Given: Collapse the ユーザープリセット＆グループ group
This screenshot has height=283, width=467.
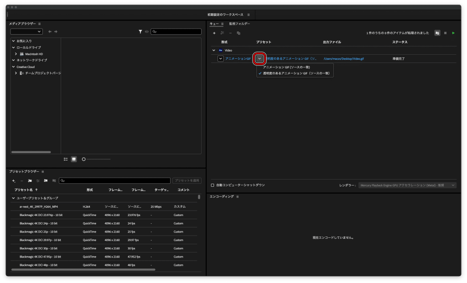Looking at the screenshot, I should point(13,198).
